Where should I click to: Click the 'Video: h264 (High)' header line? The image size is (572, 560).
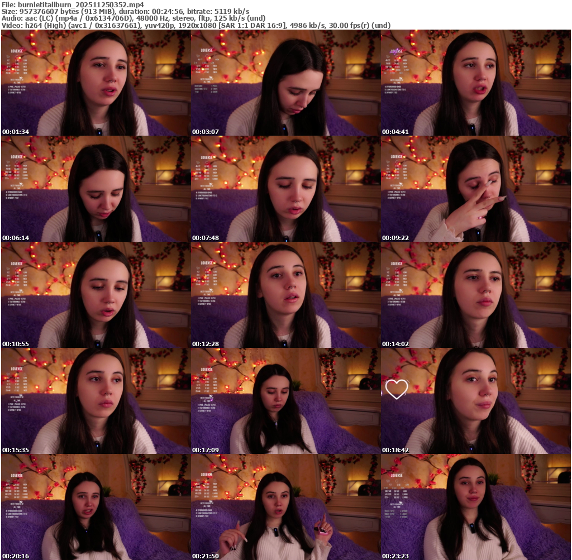pos(196,26)
